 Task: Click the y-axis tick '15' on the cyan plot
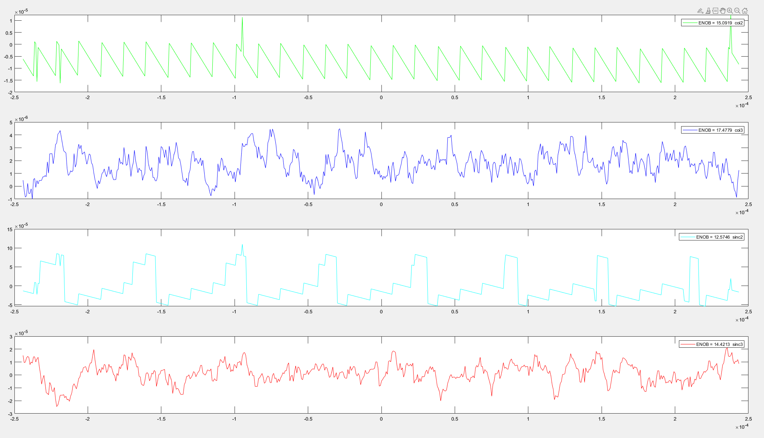pyautogui.click(x=10, y=229)
